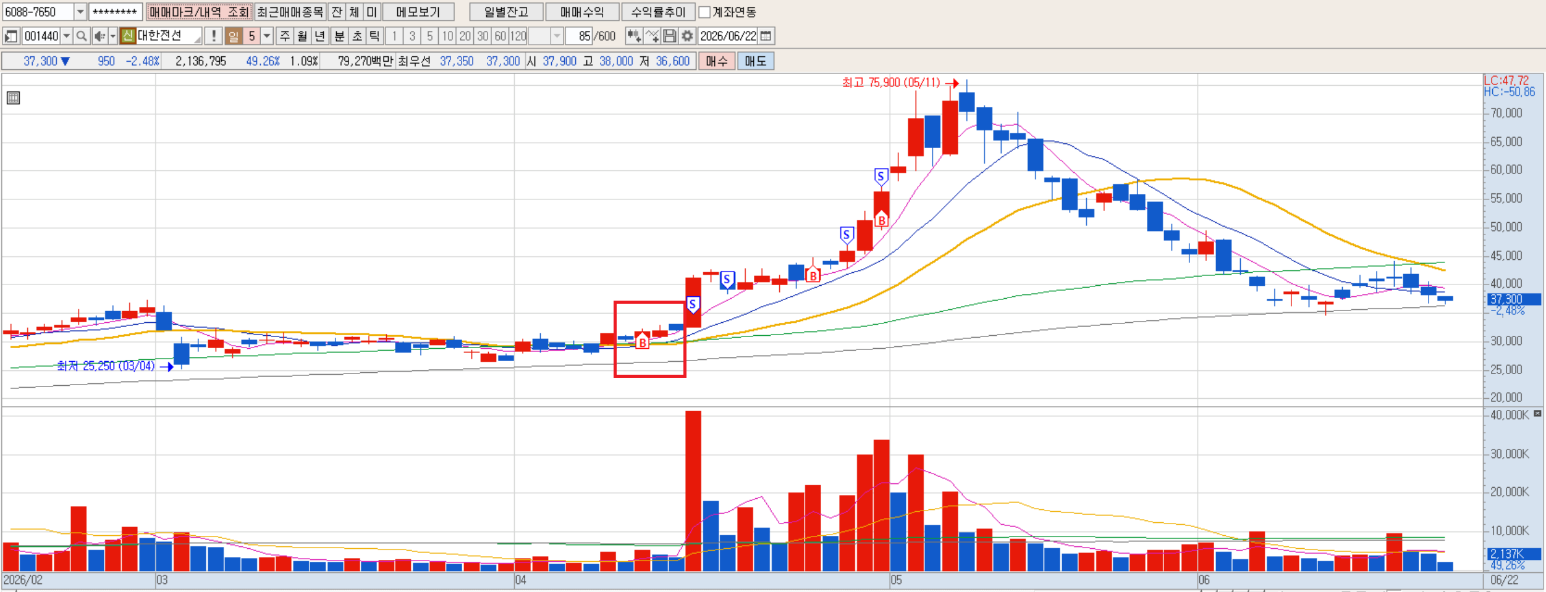The image size is (1546, 592).
Task: Click the account password field
Action: (x=116, y=12)
